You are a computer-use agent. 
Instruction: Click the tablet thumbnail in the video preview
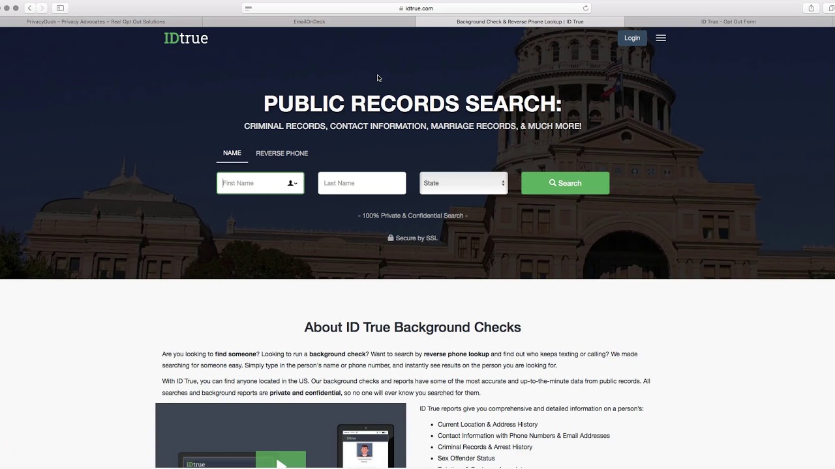click(x=365, y=447)
